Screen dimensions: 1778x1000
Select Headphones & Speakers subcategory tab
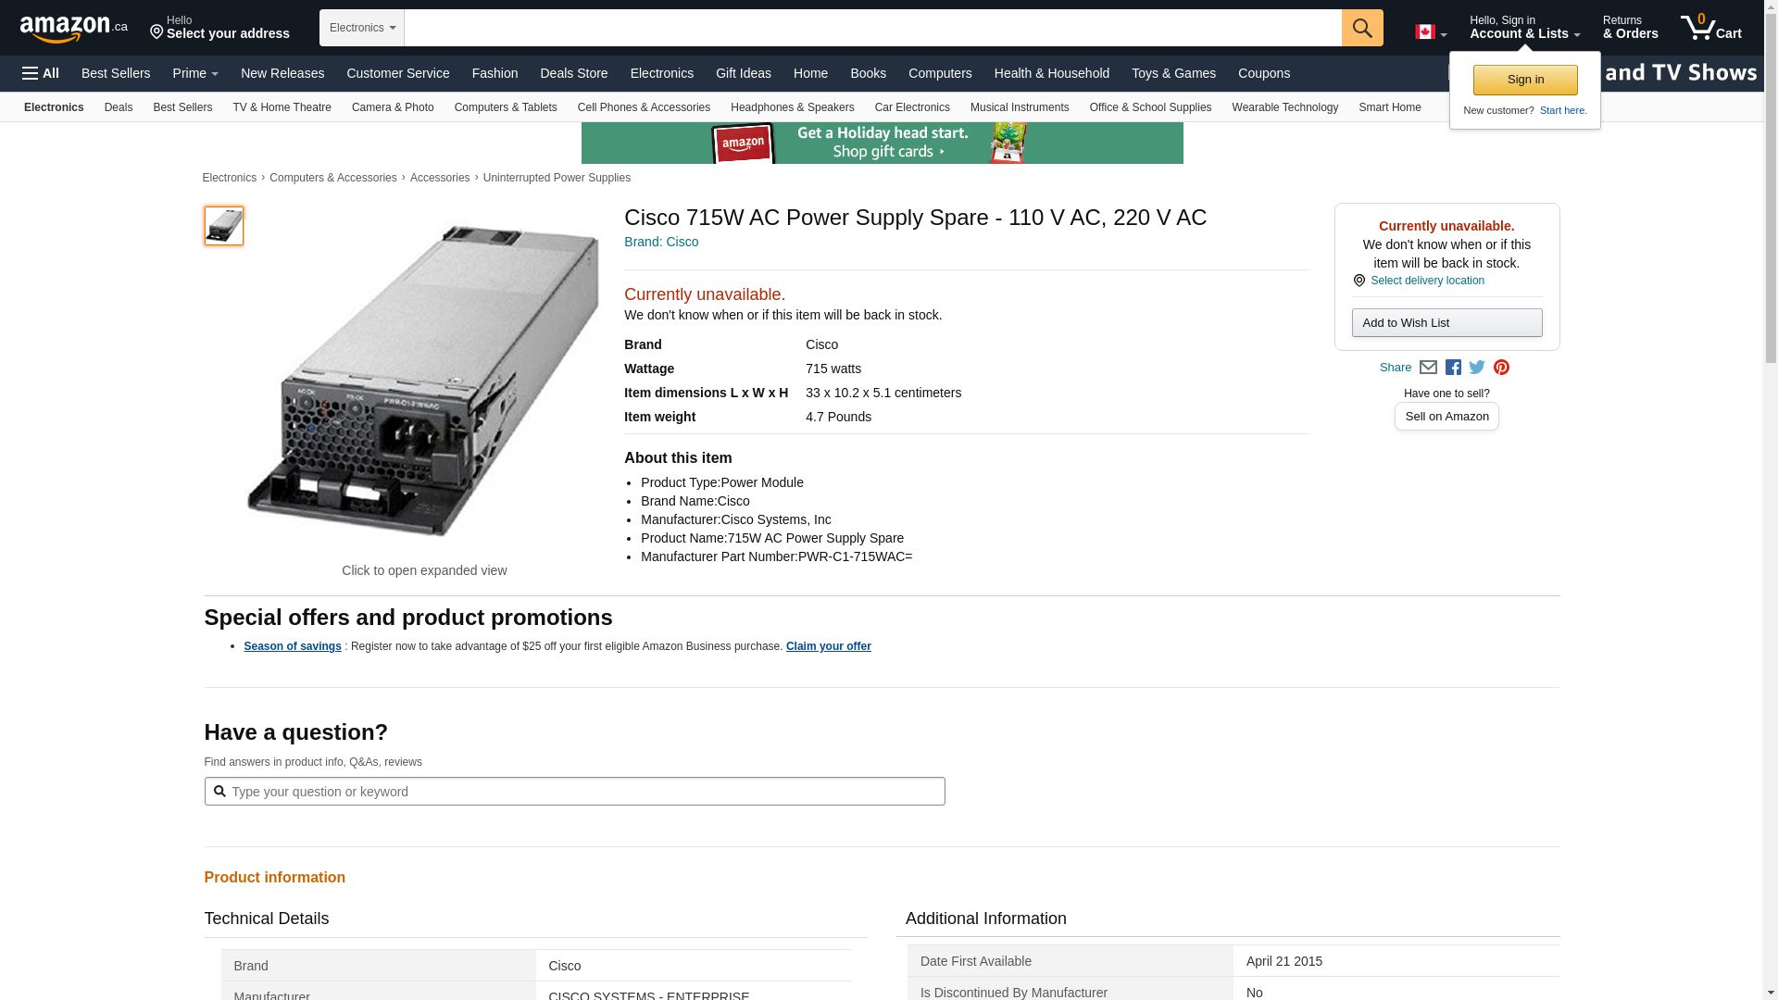(792, 107)
